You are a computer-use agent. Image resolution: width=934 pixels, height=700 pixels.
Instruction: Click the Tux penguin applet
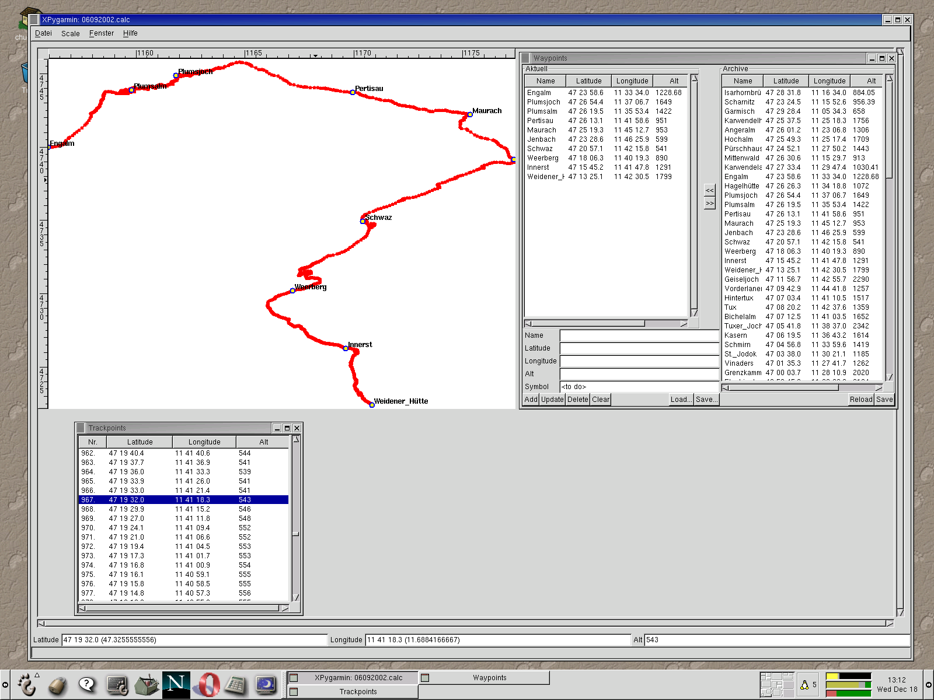pos(804,685)
